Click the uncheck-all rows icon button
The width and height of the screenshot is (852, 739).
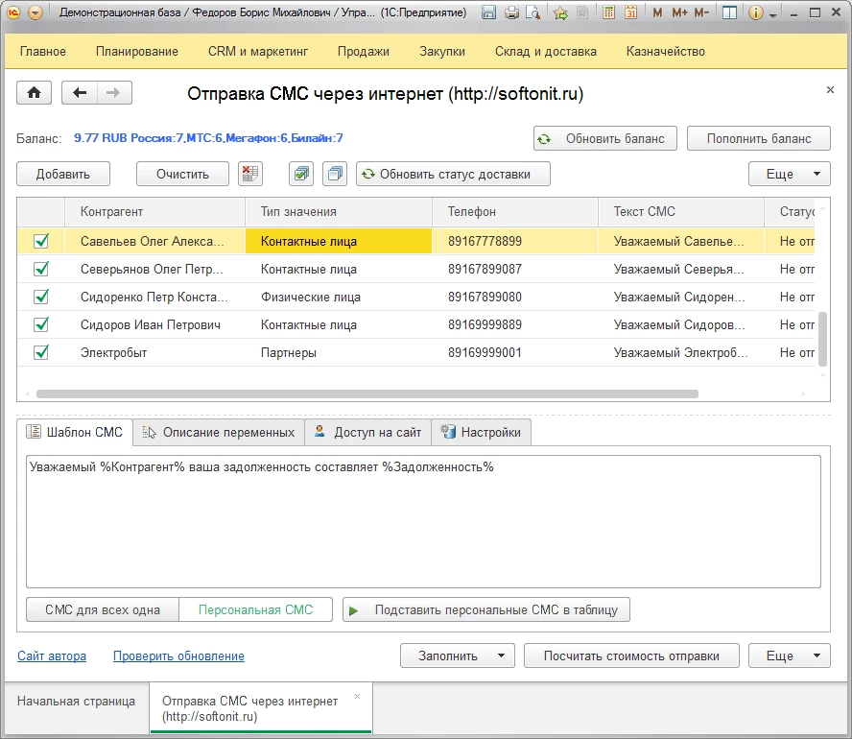point(335,174)
